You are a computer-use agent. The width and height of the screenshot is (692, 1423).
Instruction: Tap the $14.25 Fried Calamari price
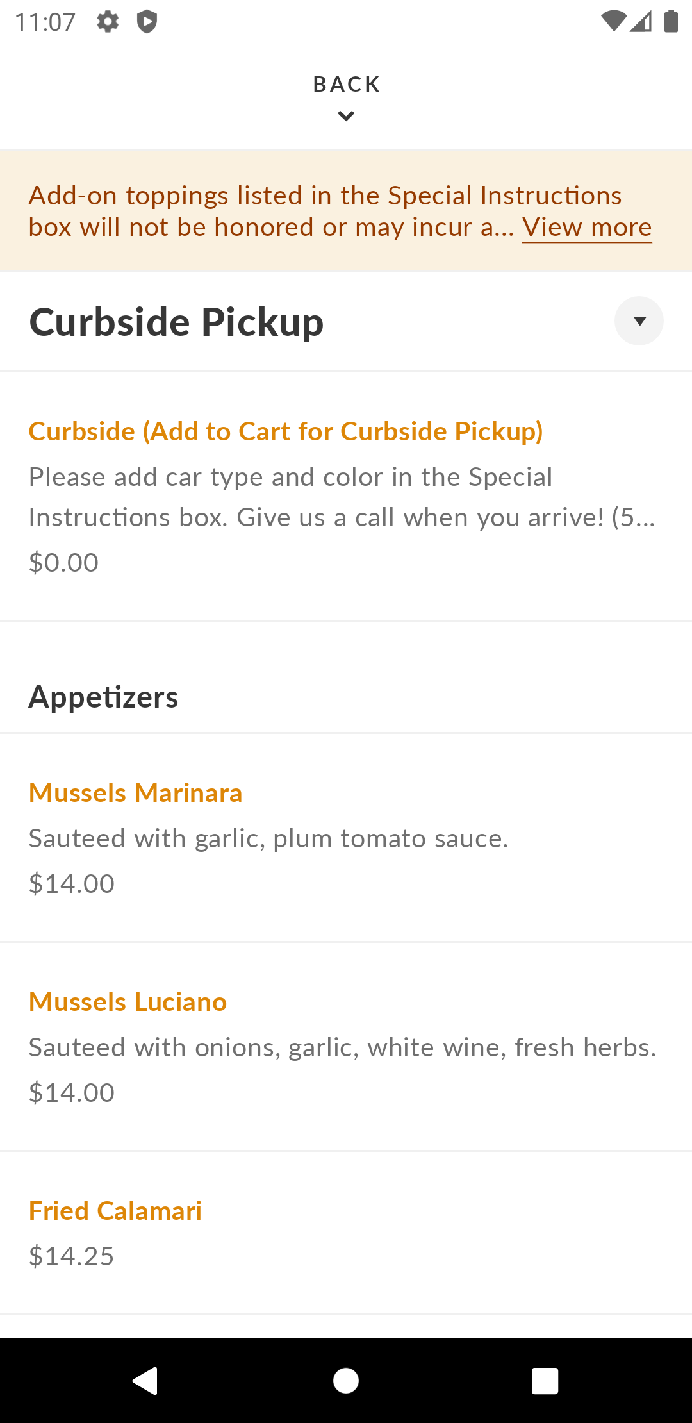tap(71, 1256)
